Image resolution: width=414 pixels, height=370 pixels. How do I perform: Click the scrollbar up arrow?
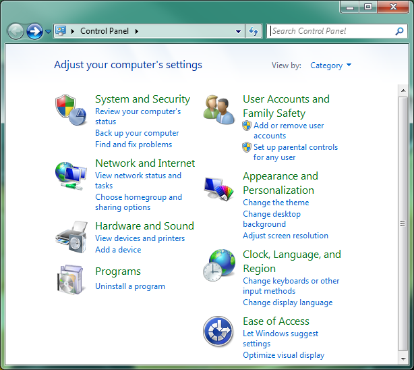(403, 90)
